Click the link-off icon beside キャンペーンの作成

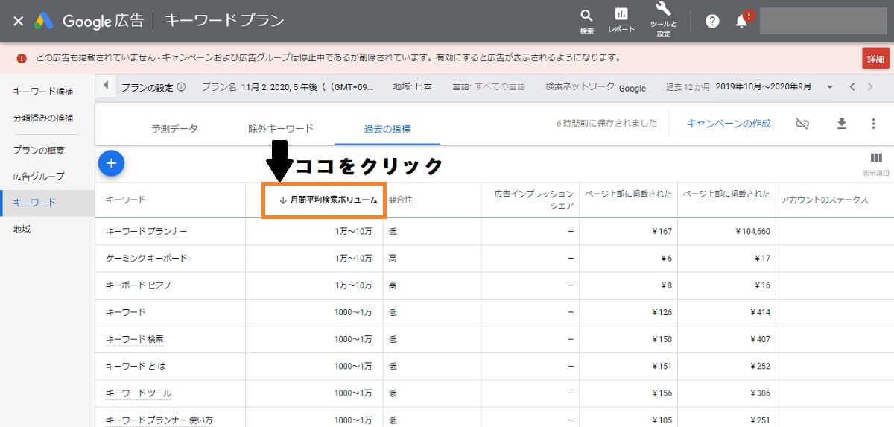pos(802,124)
